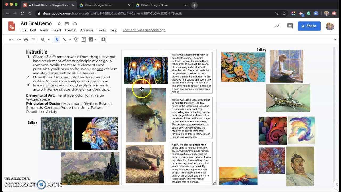Open the comment history icon

tap(290, 26)
